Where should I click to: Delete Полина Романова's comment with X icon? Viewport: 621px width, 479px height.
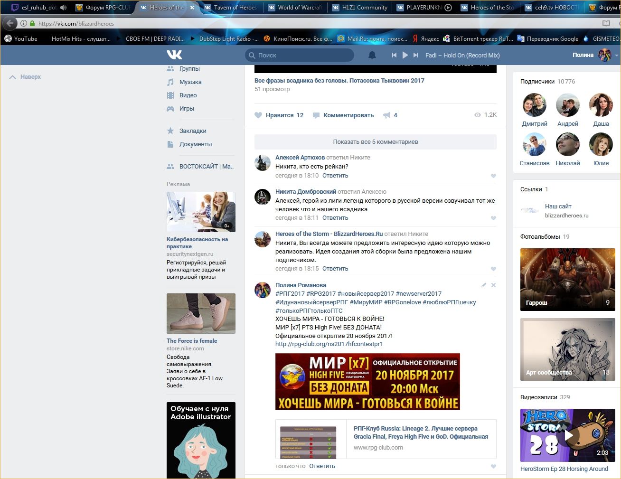pos(493,285)
